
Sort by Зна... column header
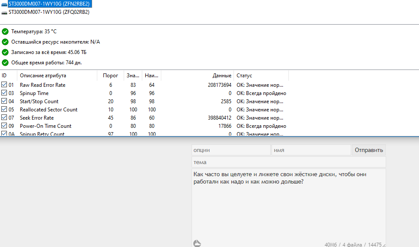click(133, 76)
